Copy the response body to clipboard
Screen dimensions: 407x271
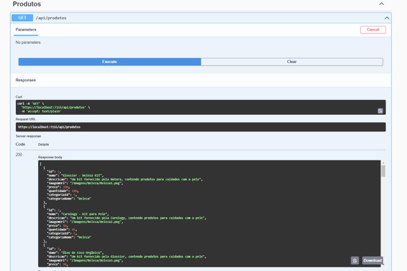pos(355,260)
